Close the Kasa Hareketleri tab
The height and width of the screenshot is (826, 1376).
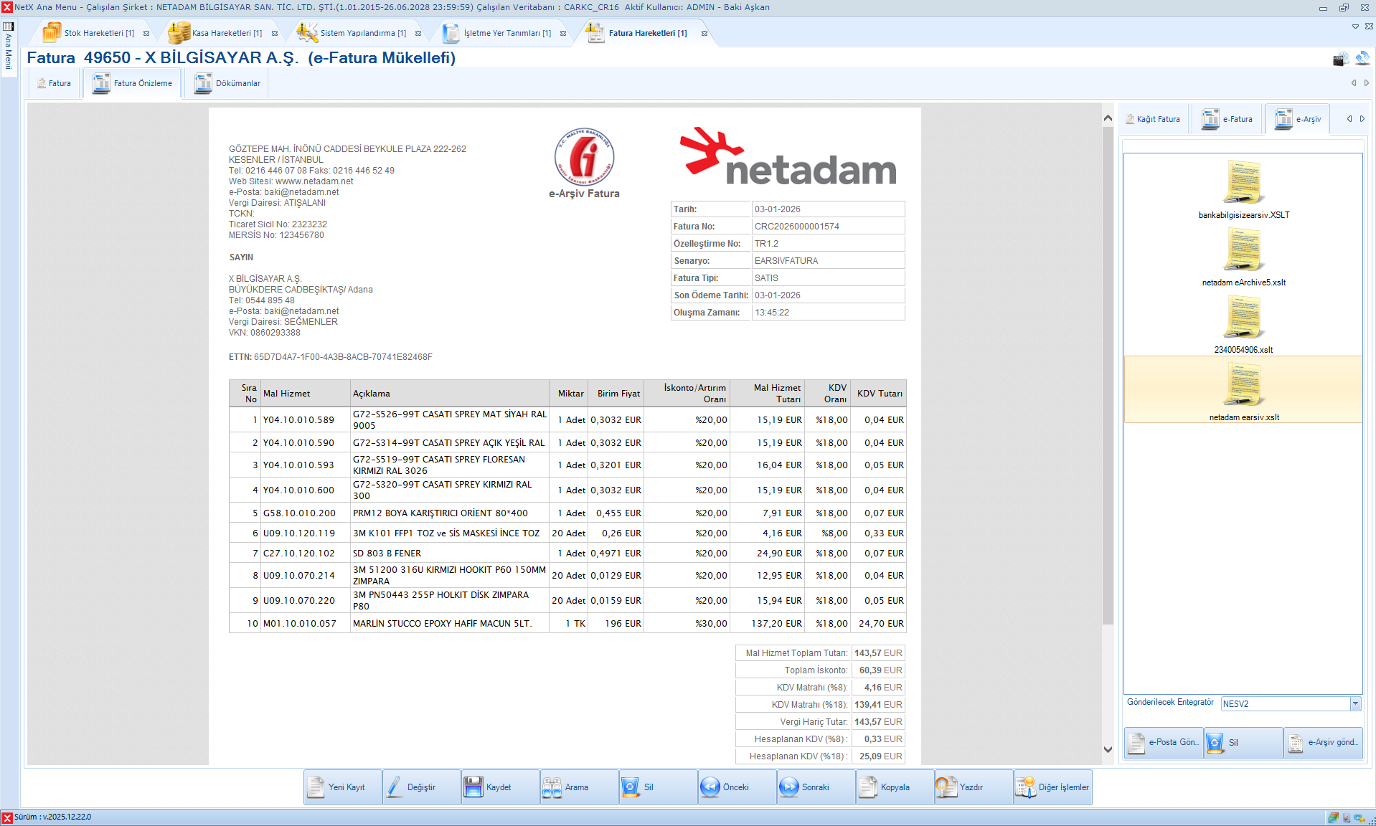[275, 34]
